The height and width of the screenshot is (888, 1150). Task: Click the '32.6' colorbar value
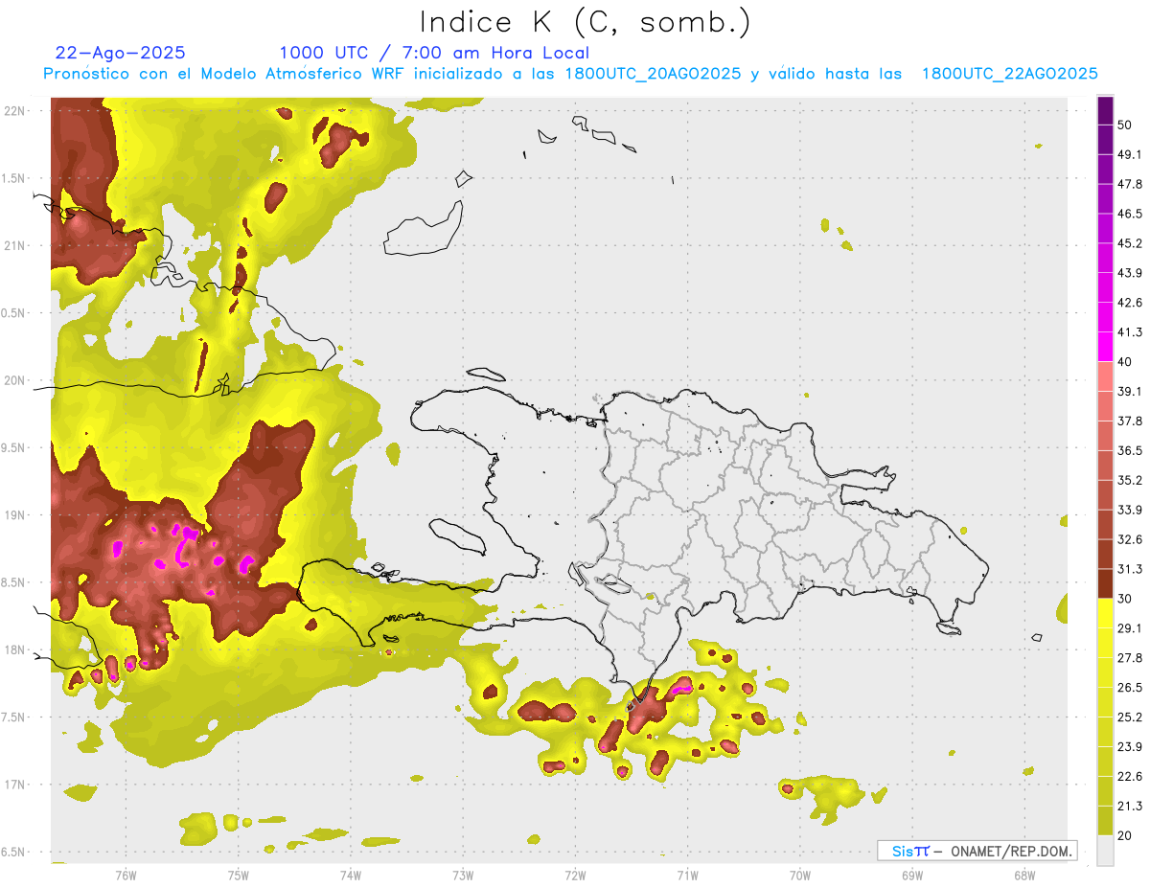[x=1130, y=539]
